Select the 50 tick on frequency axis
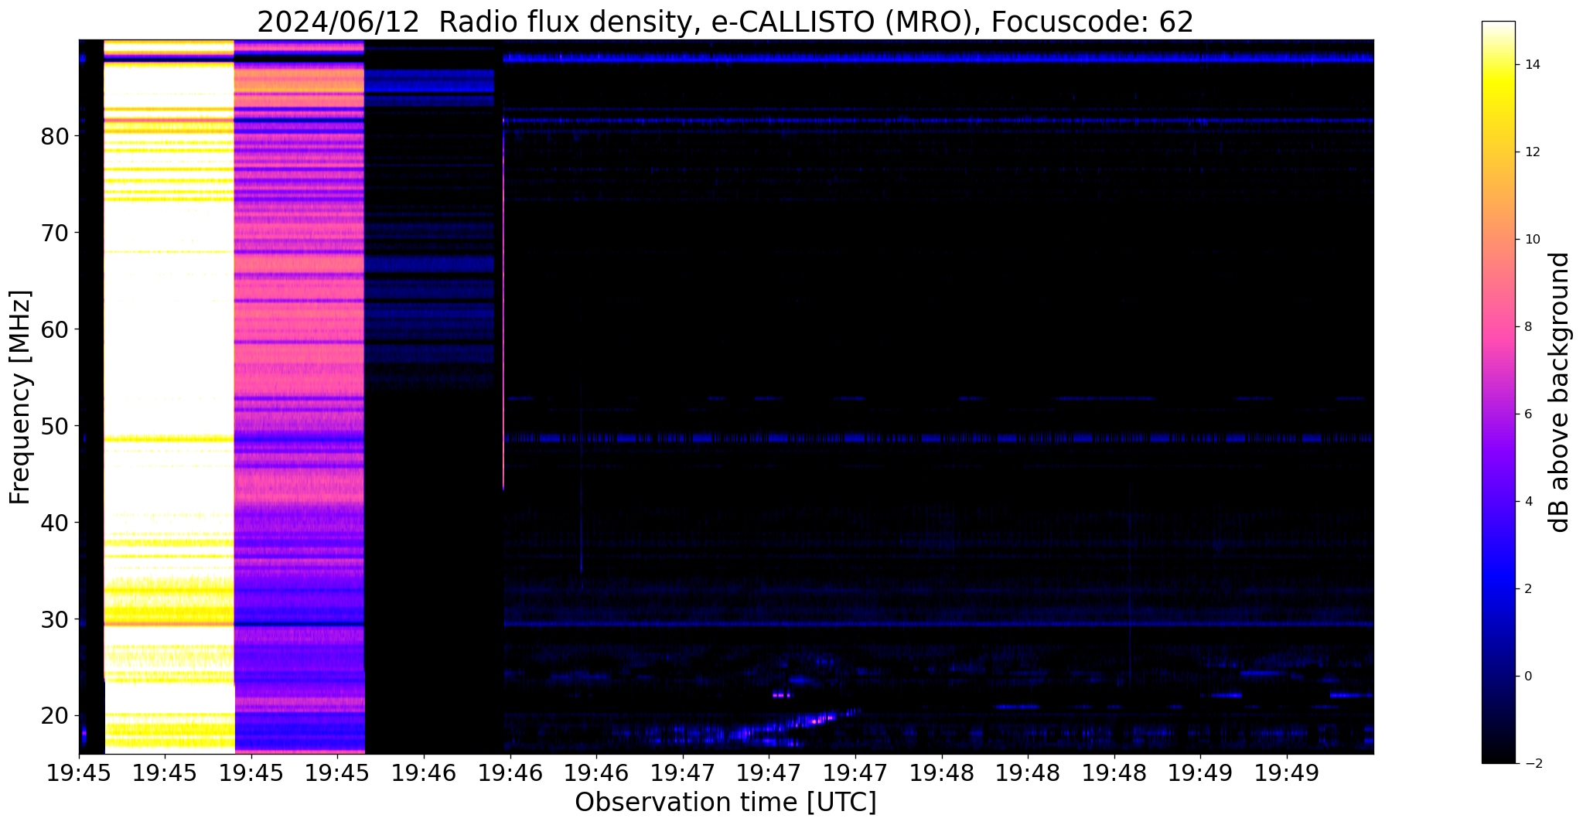The height and width of the screenshot is (825, 1583). [56, 426]
